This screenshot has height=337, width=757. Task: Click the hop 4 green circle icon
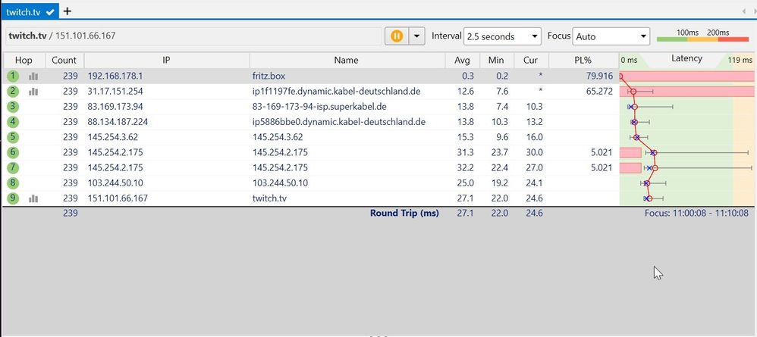point(12,122)
